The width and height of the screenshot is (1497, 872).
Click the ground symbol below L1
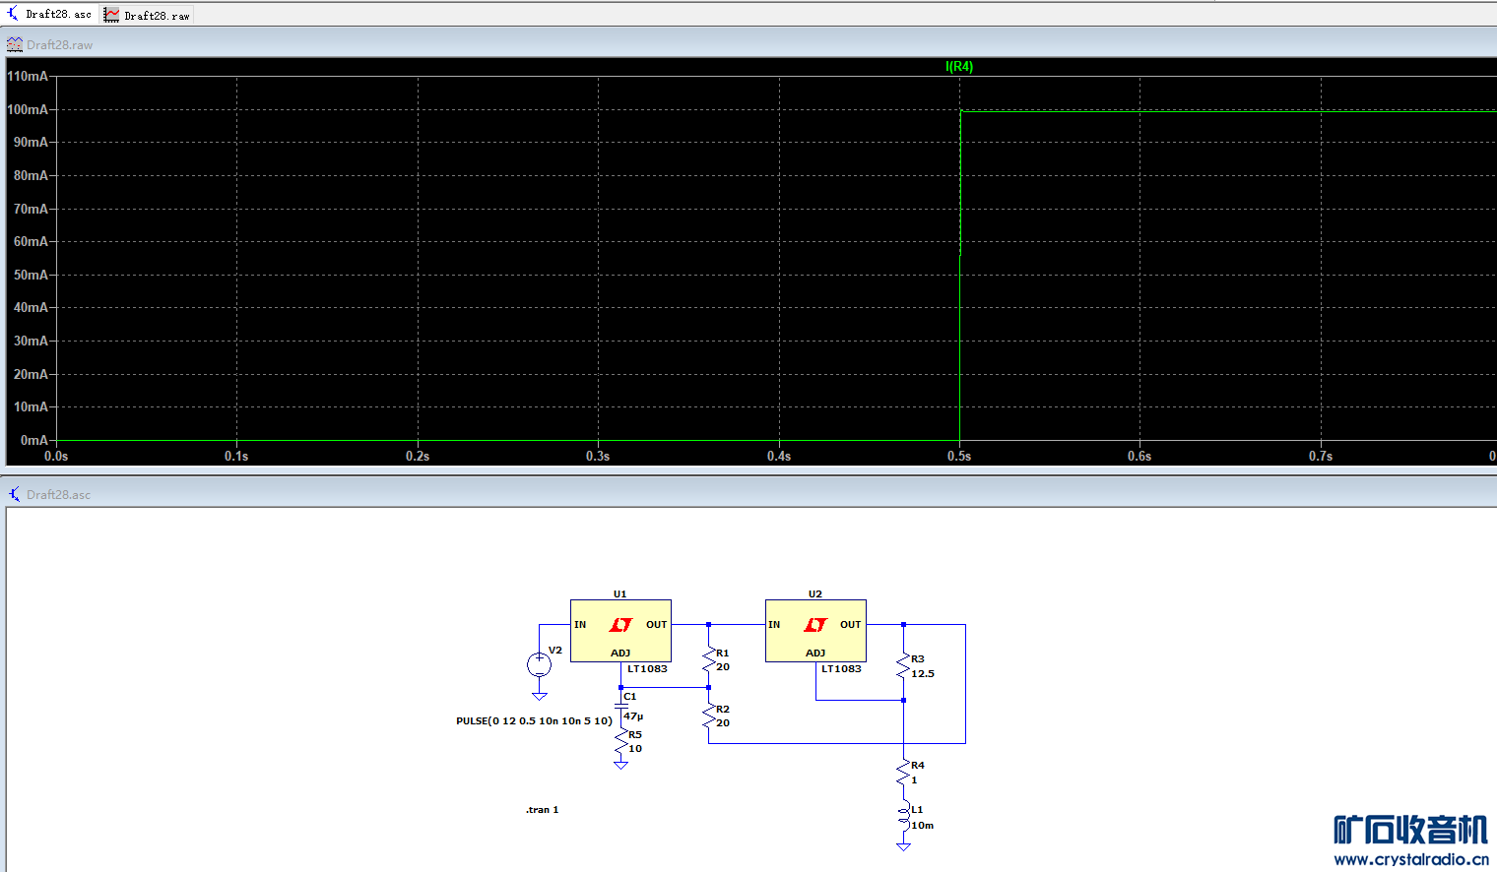[903, 845]
